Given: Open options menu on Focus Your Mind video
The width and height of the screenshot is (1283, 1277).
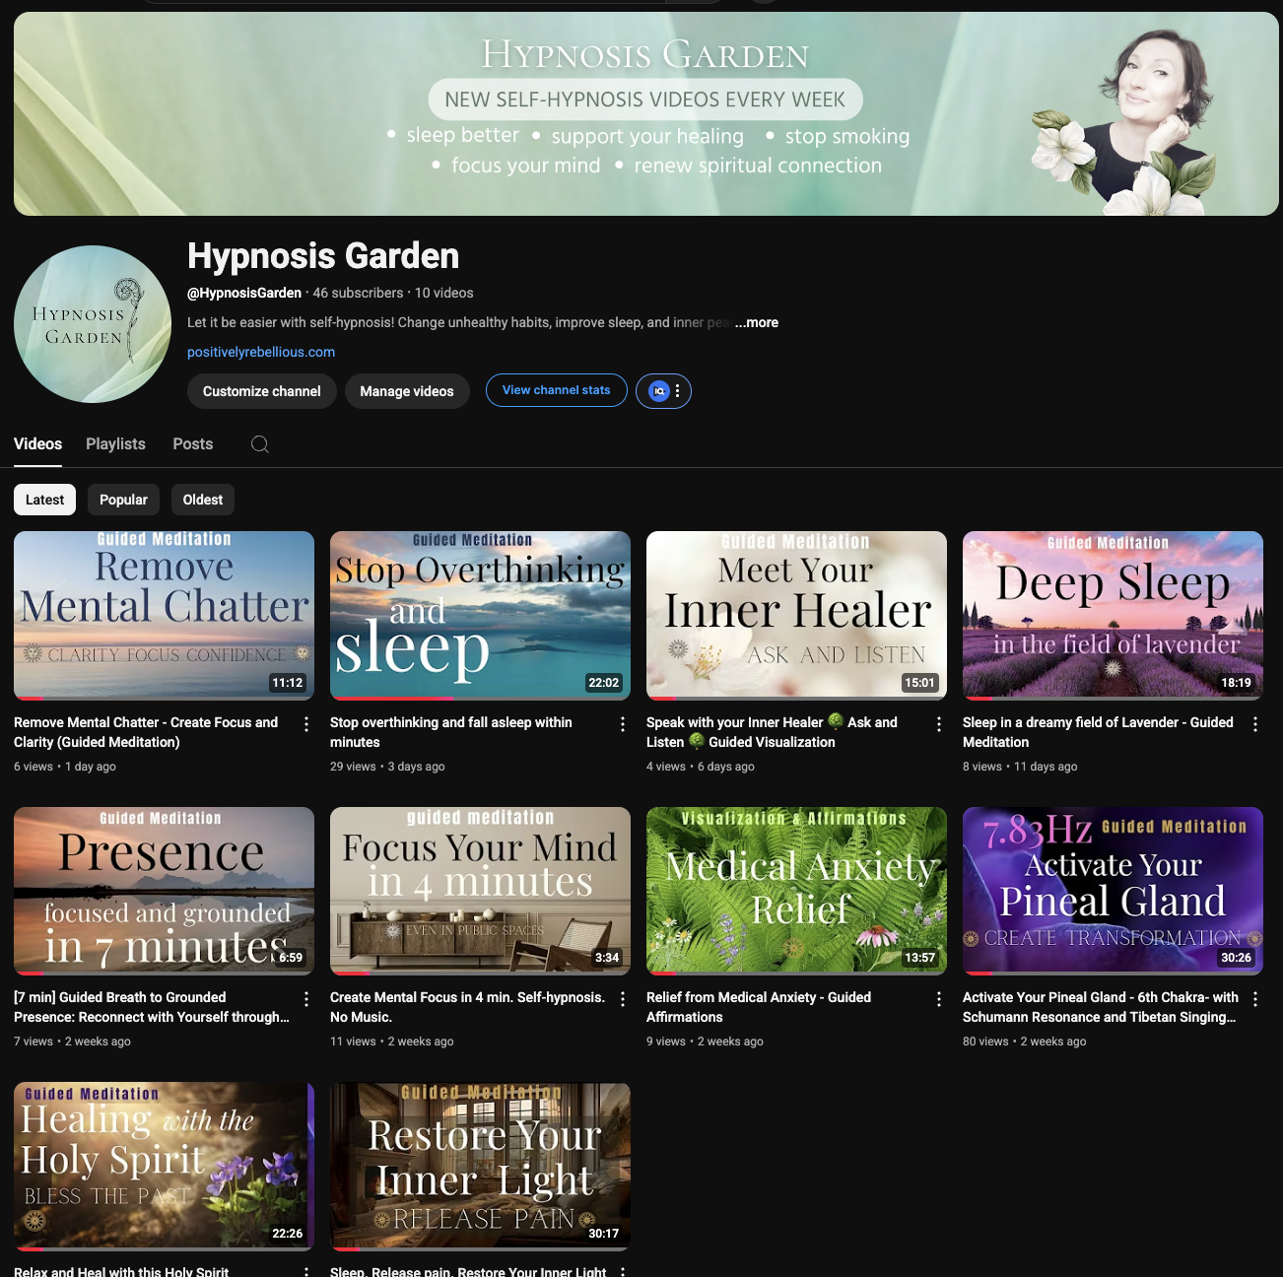Looking at the screenshot, I should 622,998.
